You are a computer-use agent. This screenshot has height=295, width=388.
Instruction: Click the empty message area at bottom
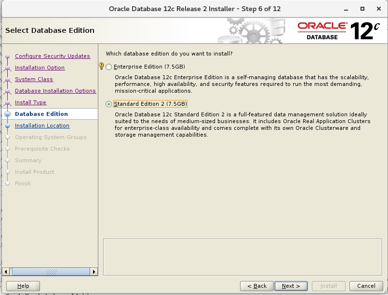coord(242,257)
